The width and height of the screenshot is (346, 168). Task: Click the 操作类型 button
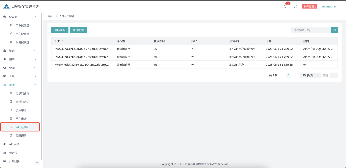pyautogui.click(x=60, y=30)
